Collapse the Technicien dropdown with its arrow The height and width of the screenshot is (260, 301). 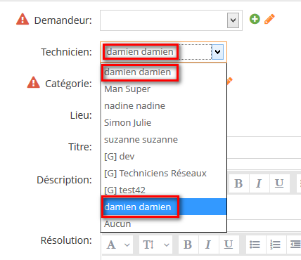217,52
